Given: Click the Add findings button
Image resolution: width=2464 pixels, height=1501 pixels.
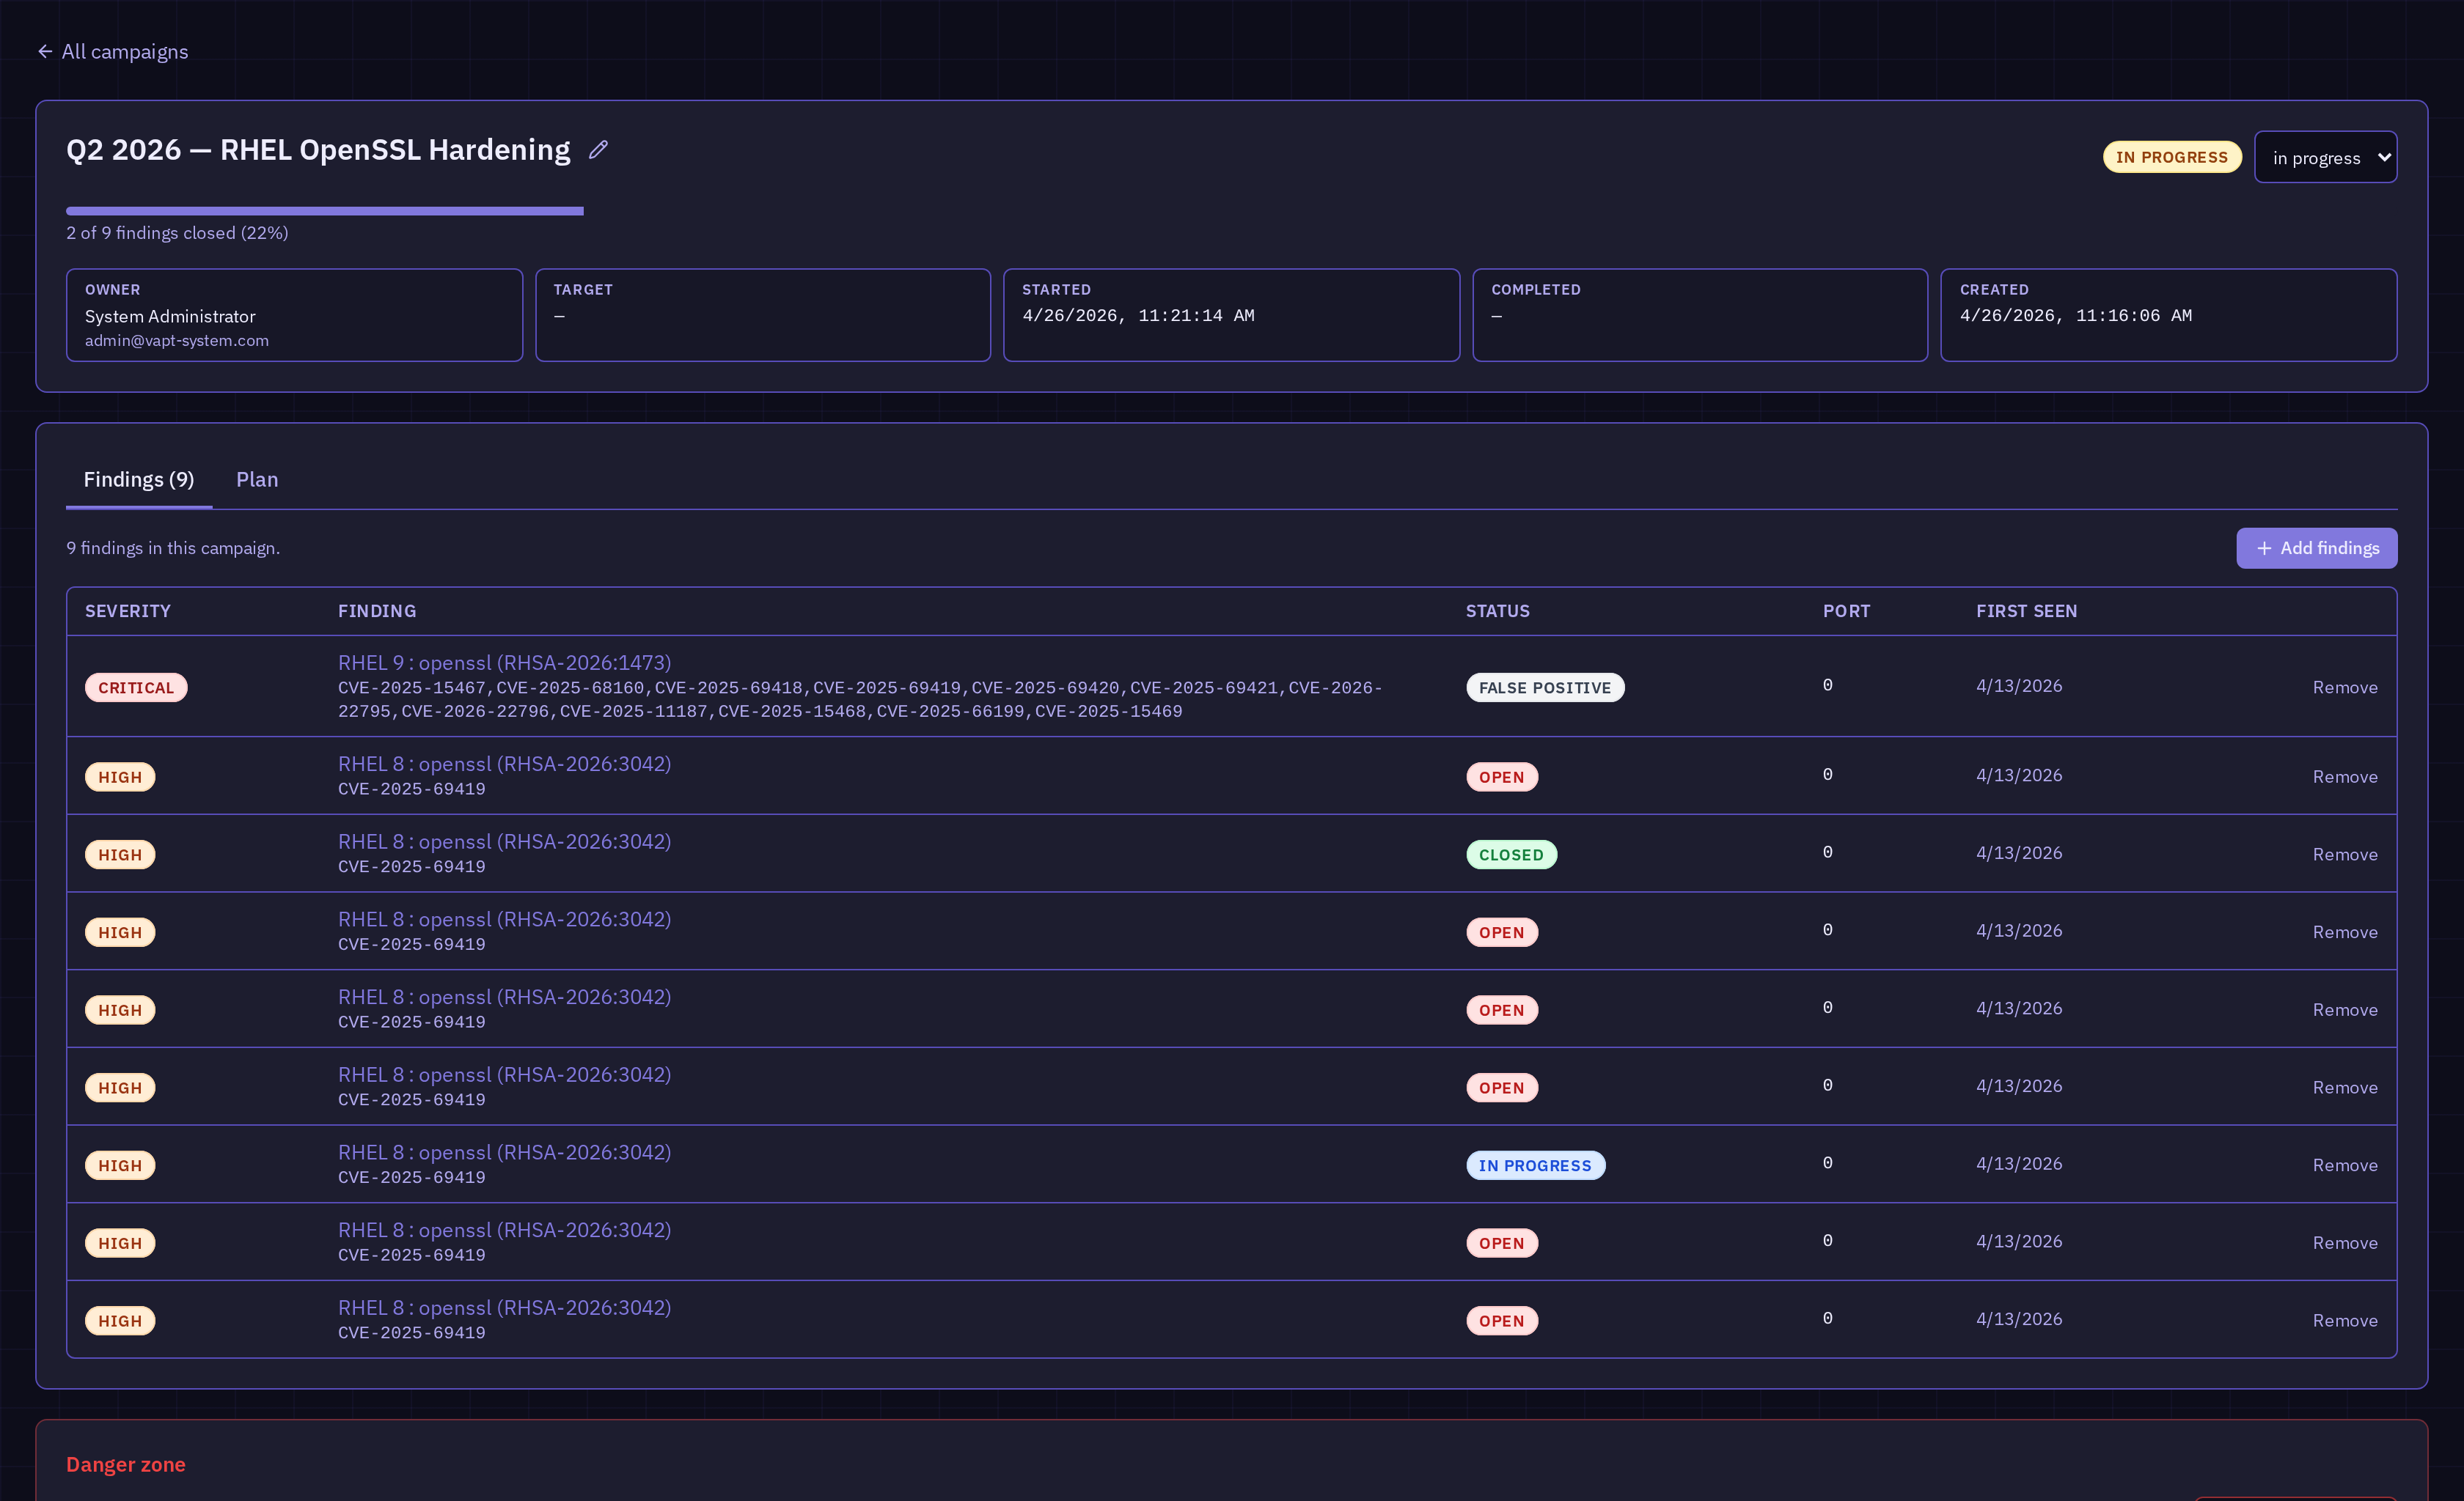Looking at the screenshot, I should pos(2316,547).
